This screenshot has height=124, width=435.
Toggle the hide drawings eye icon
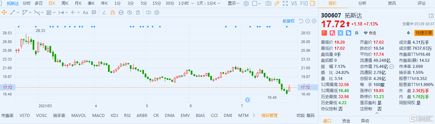(130, 12)
